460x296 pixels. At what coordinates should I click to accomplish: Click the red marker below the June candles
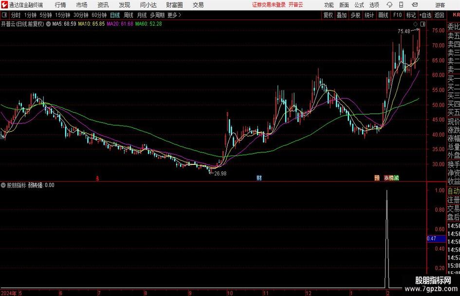click(98, 178)
